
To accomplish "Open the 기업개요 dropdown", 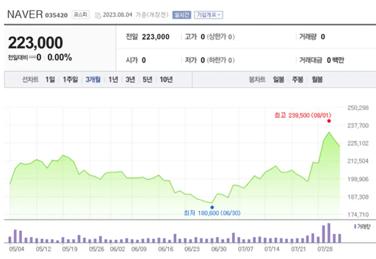I will 209,15.
